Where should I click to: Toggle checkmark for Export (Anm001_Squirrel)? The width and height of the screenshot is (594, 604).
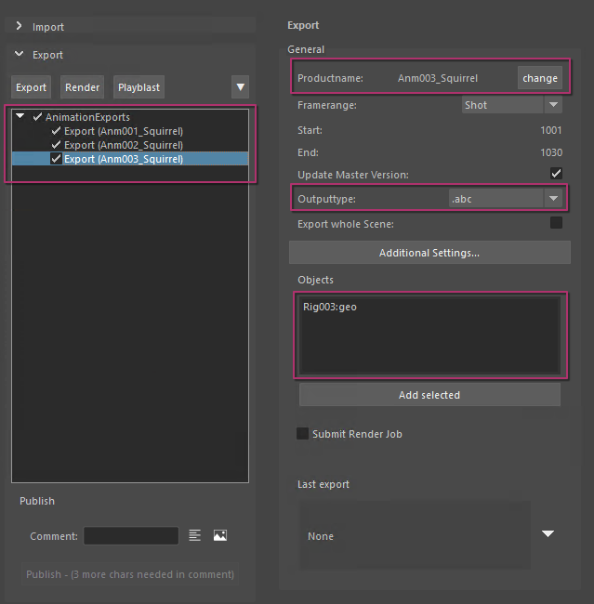click(56, 131)
